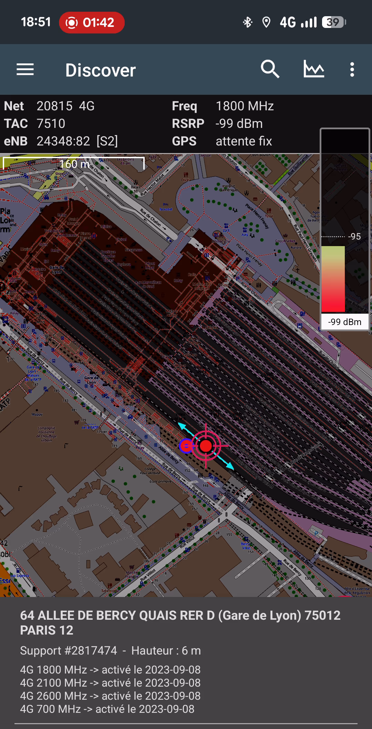Select the 4G 1800 MHz activation entry
Image resolution: width=372 pixels, height=729 pixels.
(x=110, y=670)
